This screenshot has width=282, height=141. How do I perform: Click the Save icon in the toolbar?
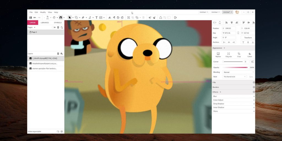pyautogui.click(x=31, y=18)
